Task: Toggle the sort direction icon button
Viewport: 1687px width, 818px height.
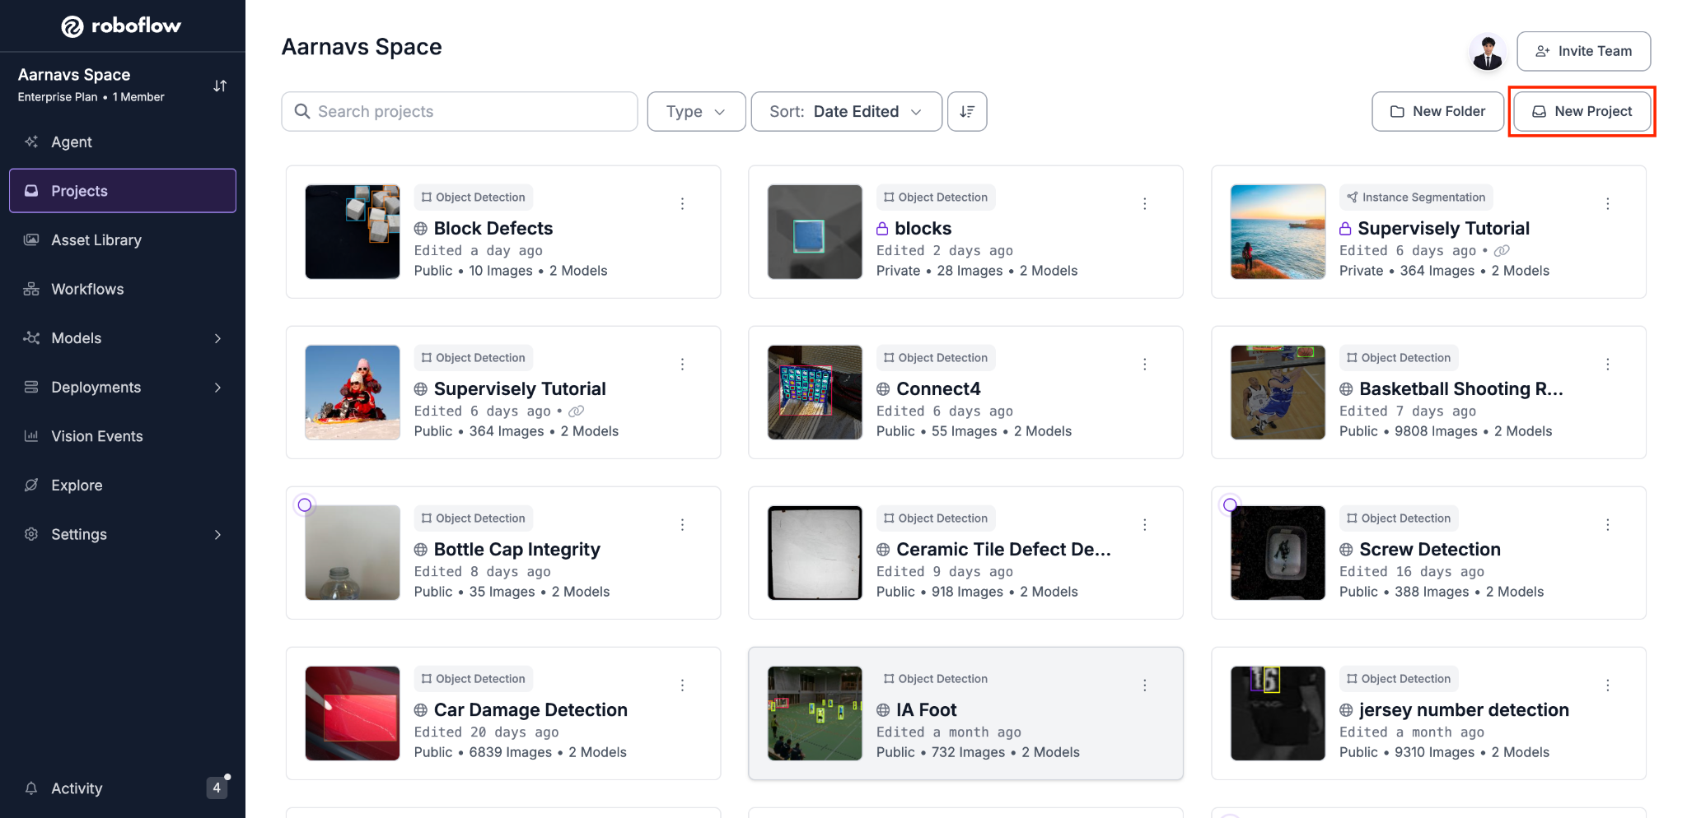Action: 967,111
